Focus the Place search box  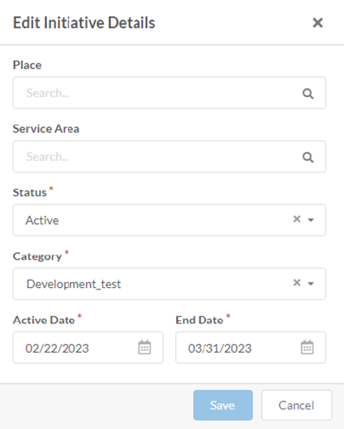tap(170, 92)
